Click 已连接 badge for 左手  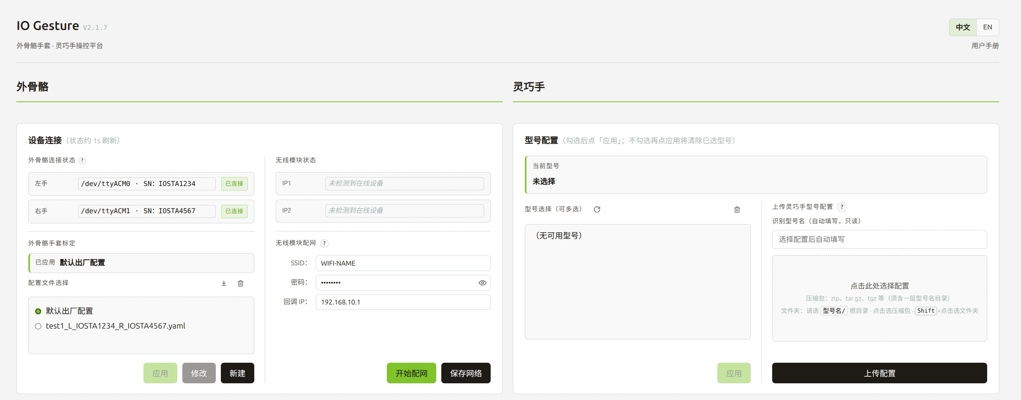[x=234, y=184]
